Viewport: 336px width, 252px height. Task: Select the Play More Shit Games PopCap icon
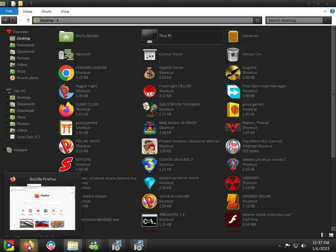(233, 146)
